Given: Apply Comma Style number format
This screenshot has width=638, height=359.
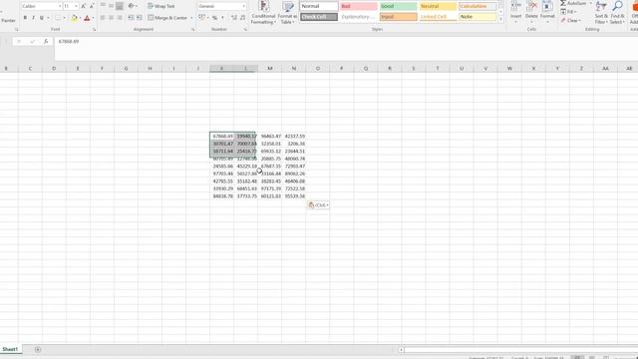Looking at the screenshot, I should (x=222, y=18).
